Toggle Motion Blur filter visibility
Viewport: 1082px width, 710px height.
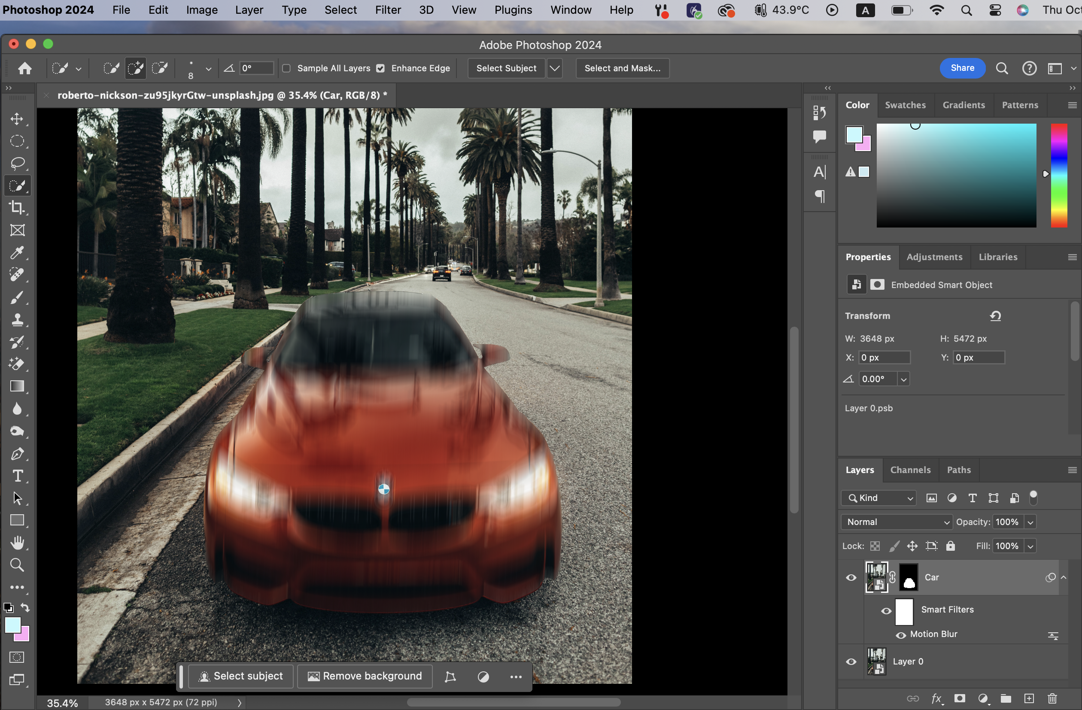[x=901, y=634]
